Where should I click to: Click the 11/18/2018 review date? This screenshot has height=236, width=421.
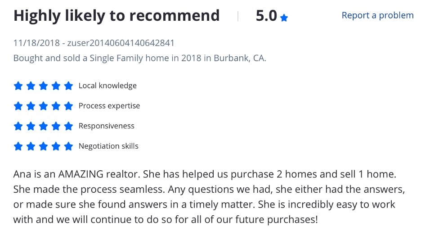click(x=36, y=43)
